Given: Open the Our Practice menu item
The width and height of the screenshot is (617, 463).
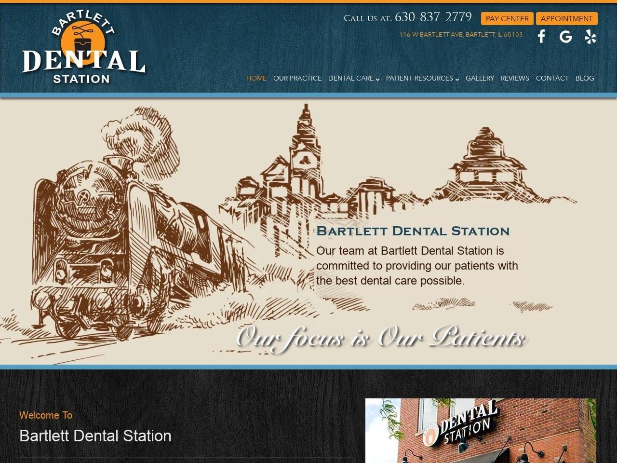Looking at the screenshot, I should [297, 78].
